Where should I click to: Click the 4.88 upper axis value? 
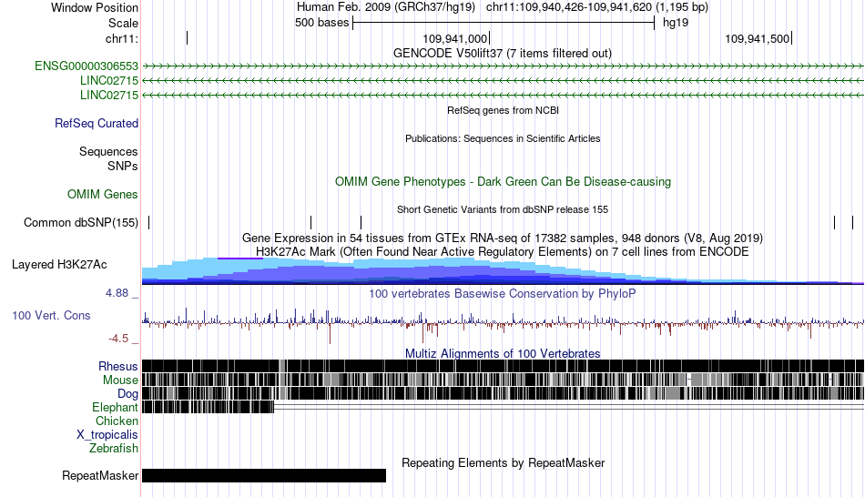click(x=117, y=293)
